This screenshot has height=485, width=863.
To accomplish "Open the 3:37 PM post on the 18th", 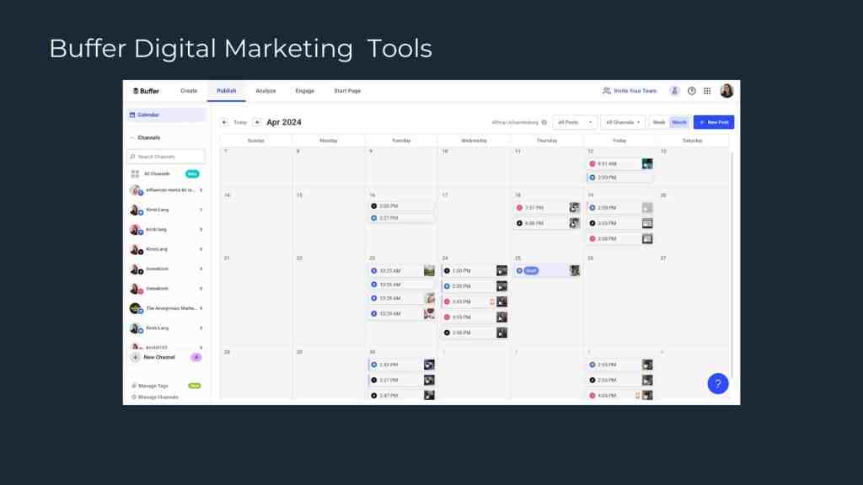I will (546, 208).
